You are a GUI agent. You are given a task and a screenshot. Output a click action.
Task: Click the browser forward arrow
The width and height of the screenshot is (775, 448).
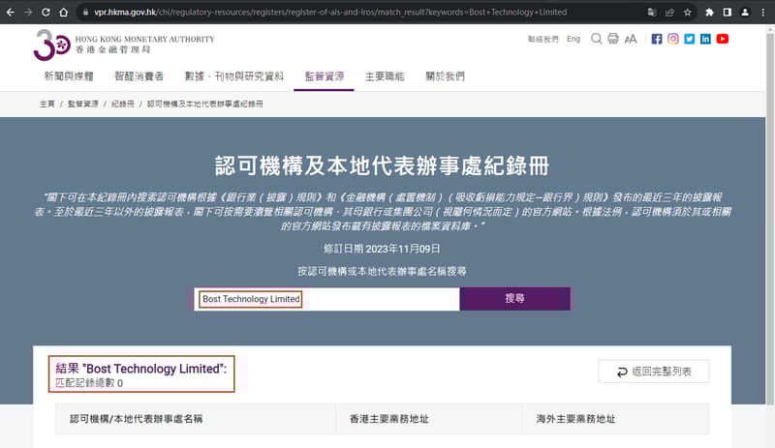pos(28,13)
